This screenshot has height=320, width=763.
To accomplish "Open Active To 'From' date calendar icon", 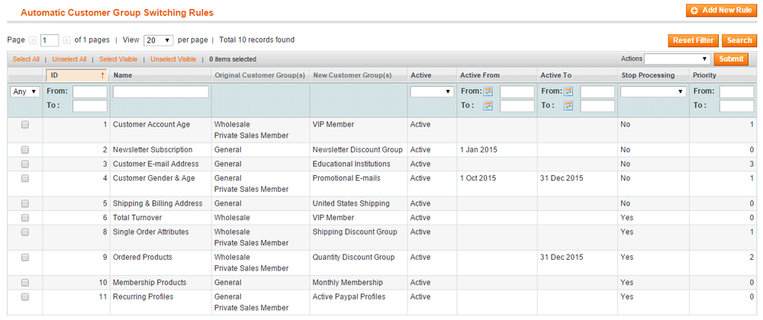I will (568, 91).
